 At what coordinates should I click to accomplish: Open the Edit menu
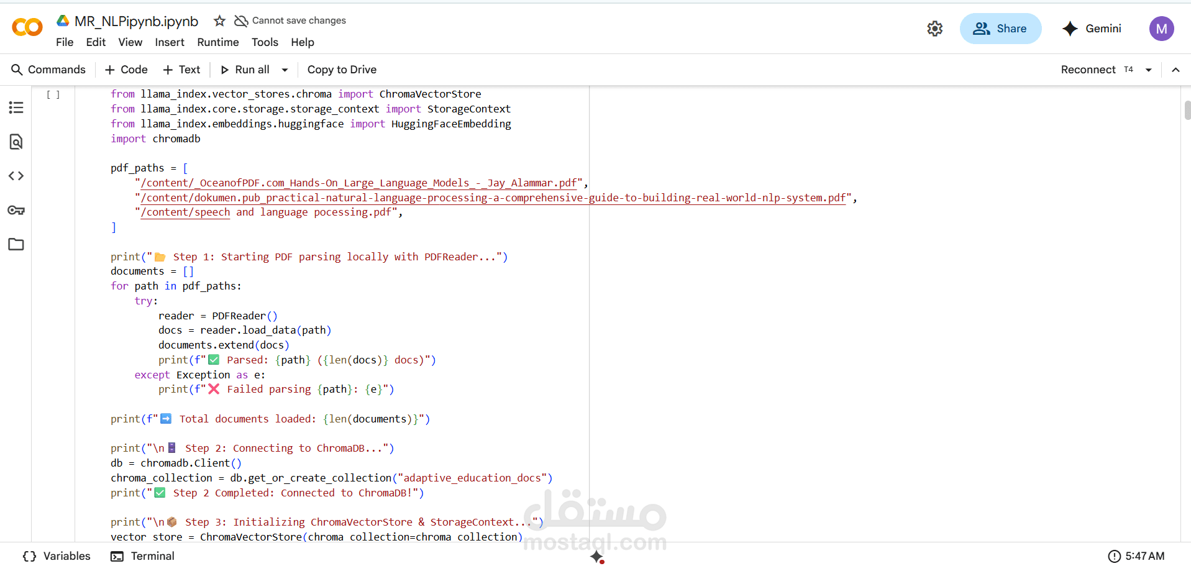tap(96, 42)
